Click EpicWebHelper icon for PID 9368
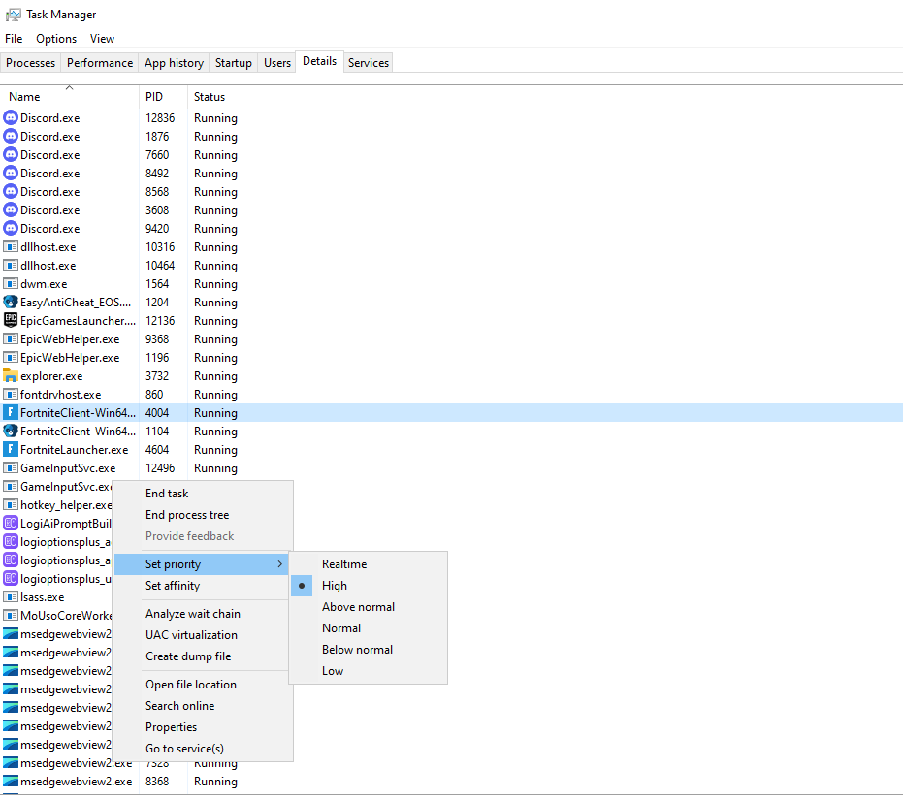The width and height of the screenshot is (903, 800). pos(11,339)
